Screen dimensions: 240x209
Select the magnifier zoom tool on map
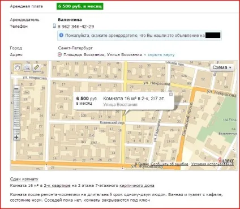27,67
